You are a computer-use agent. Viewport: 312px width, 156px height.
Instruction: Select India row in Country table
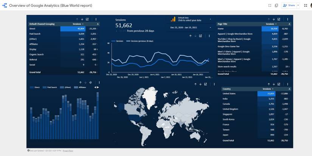pos(256,99)
